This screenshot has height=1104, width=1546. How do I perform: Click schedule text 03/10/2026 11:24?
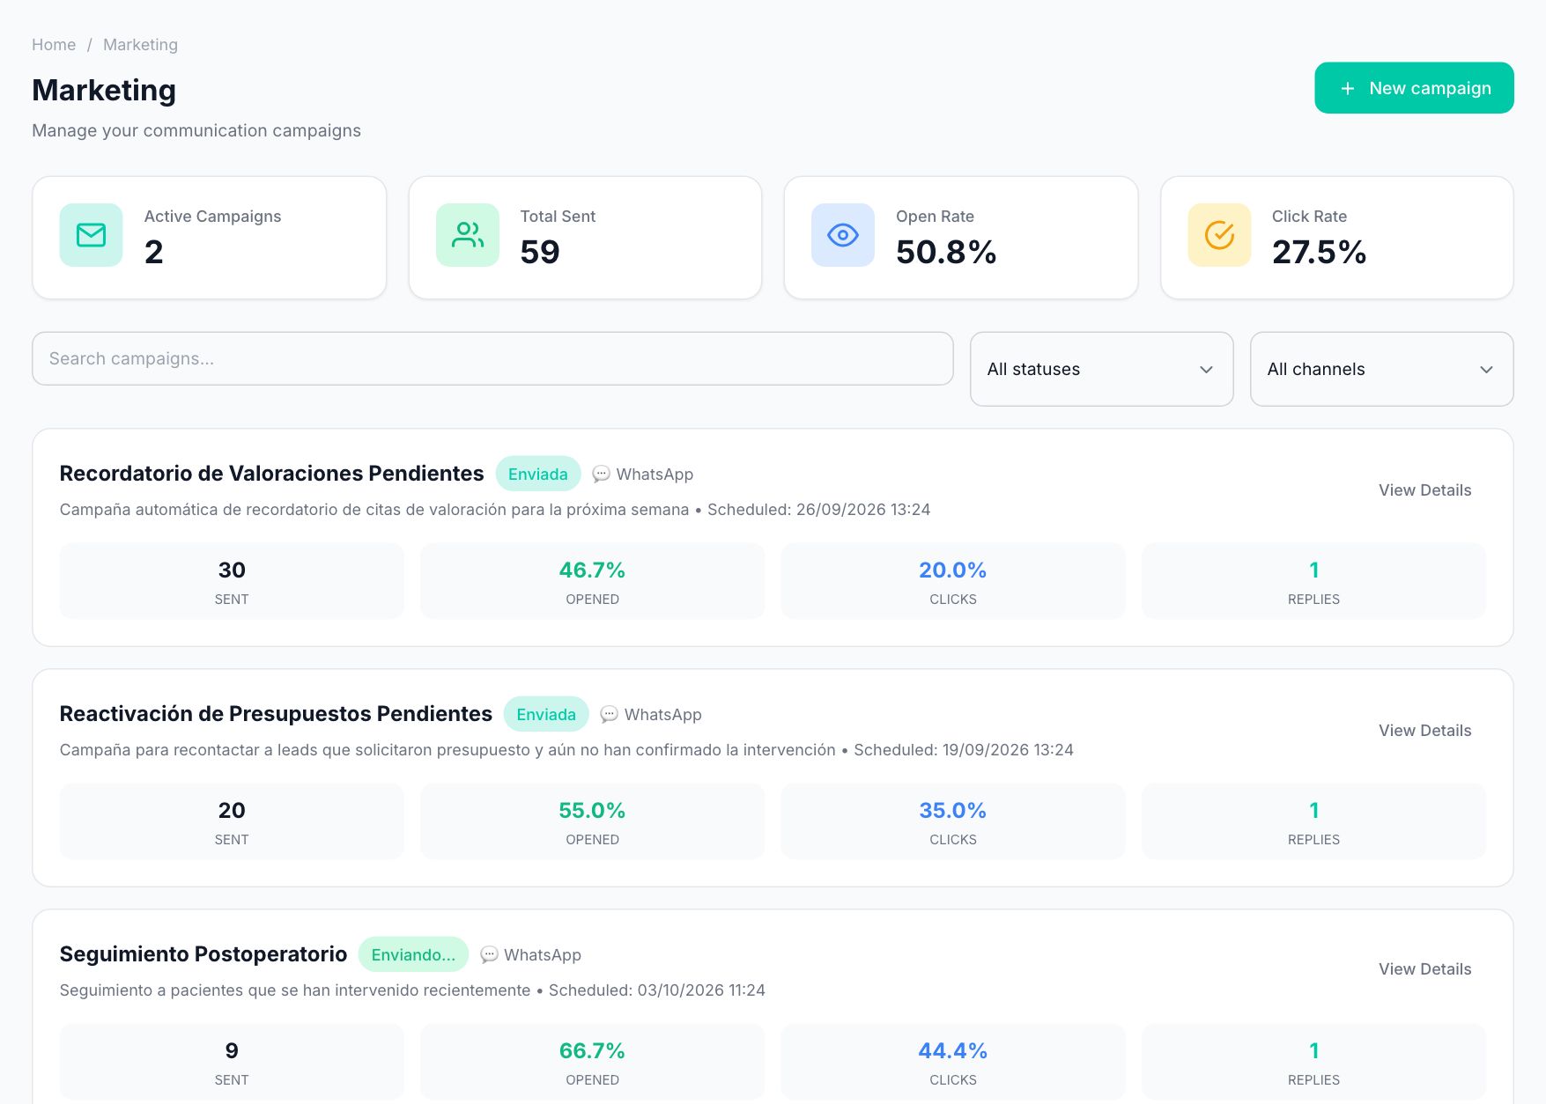(x=701, y=990)
